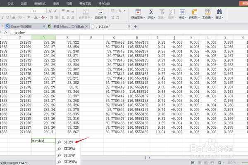Expand the Worksheet (工作表) dropdown arrow
Screen dimensions: 248x165
[212, 17]
